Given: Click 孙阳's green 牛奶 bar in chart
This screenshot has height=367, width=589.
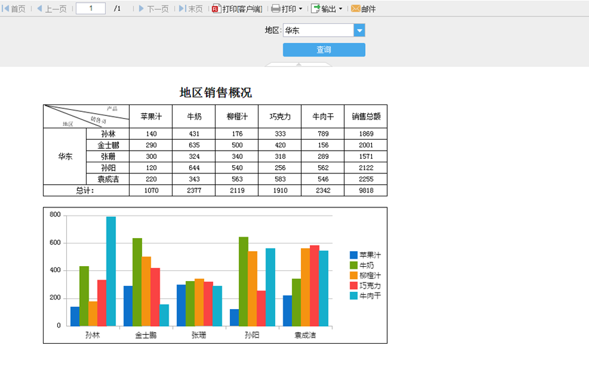Looking at the screenshot, I should 244,282.
